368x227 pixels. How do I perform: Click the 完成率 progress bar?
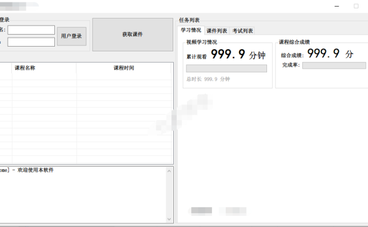[334, 66]
